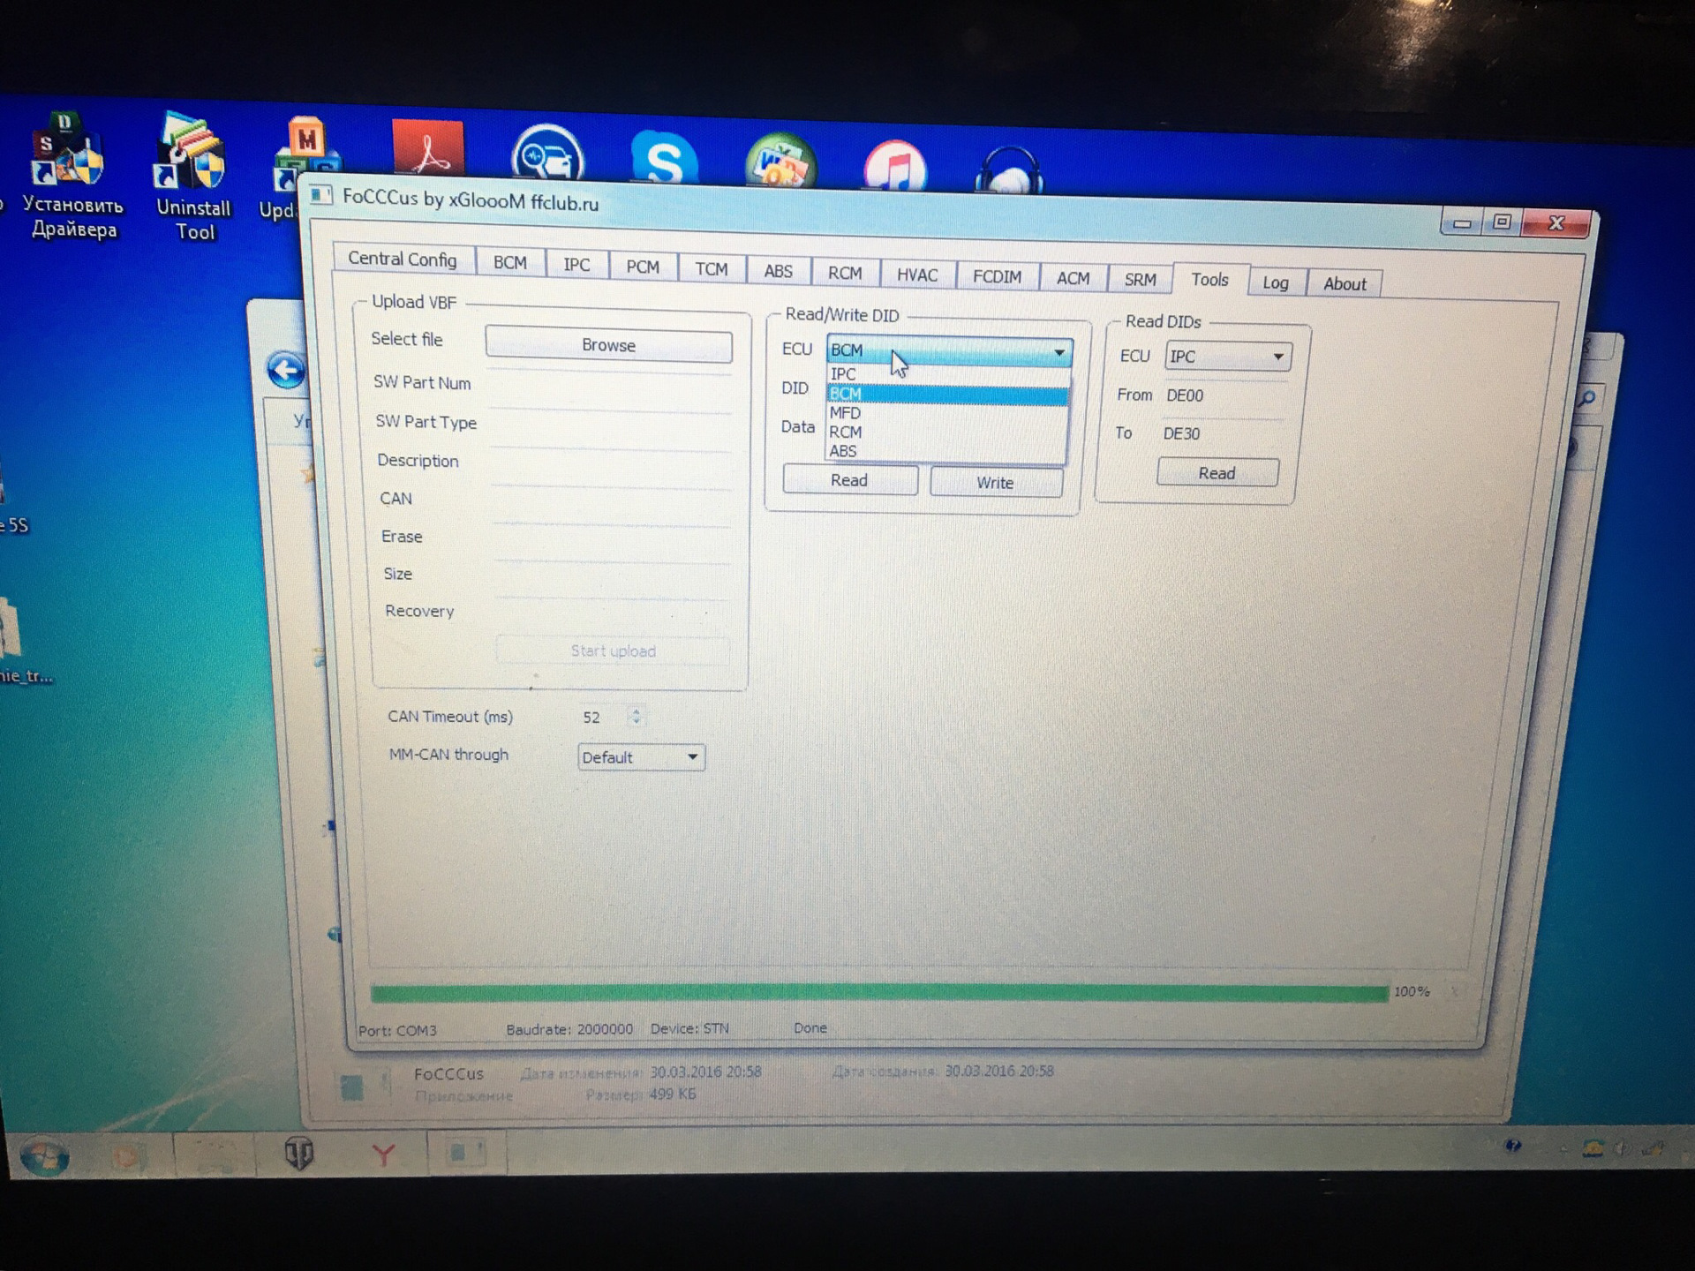Click the disabled Start upload button
Screen dimensions: 1695x1271
click(x=613, y=651)
